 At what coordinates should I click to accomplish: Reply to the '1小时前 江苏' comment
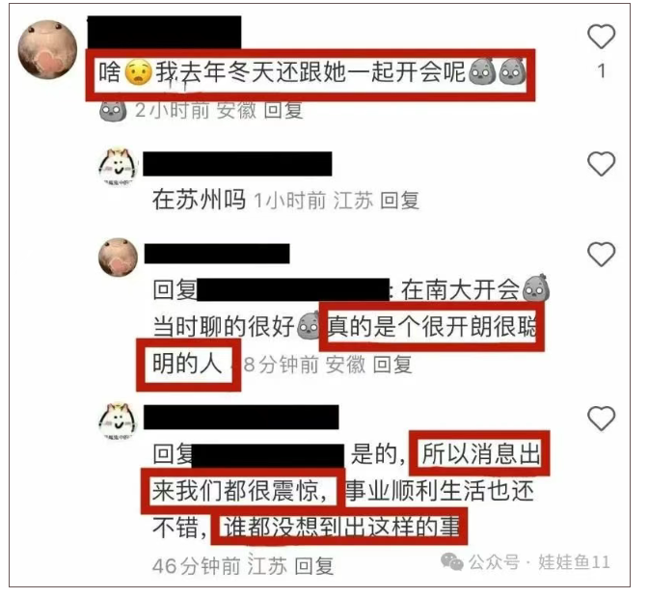[x=399, y=201]
